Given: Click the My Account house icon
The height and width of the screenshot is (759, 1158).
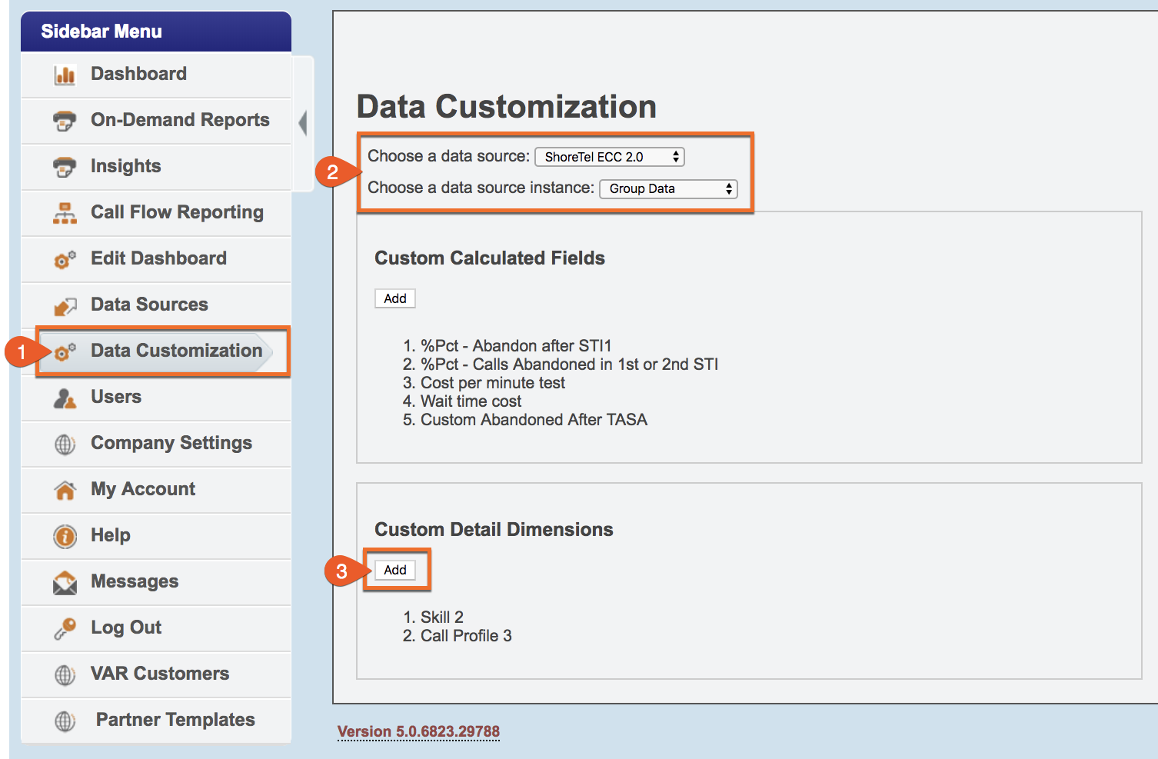Looking at the screenshot, I should [65, 490].
